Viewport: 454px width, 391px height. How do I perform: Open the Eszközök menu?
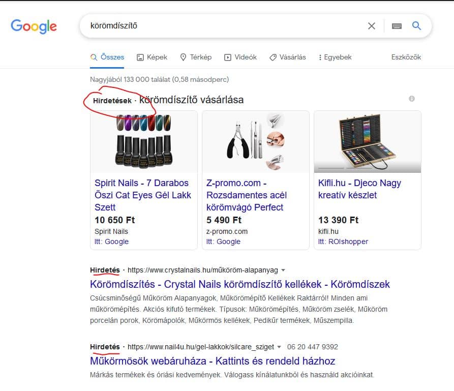[406, 57]
